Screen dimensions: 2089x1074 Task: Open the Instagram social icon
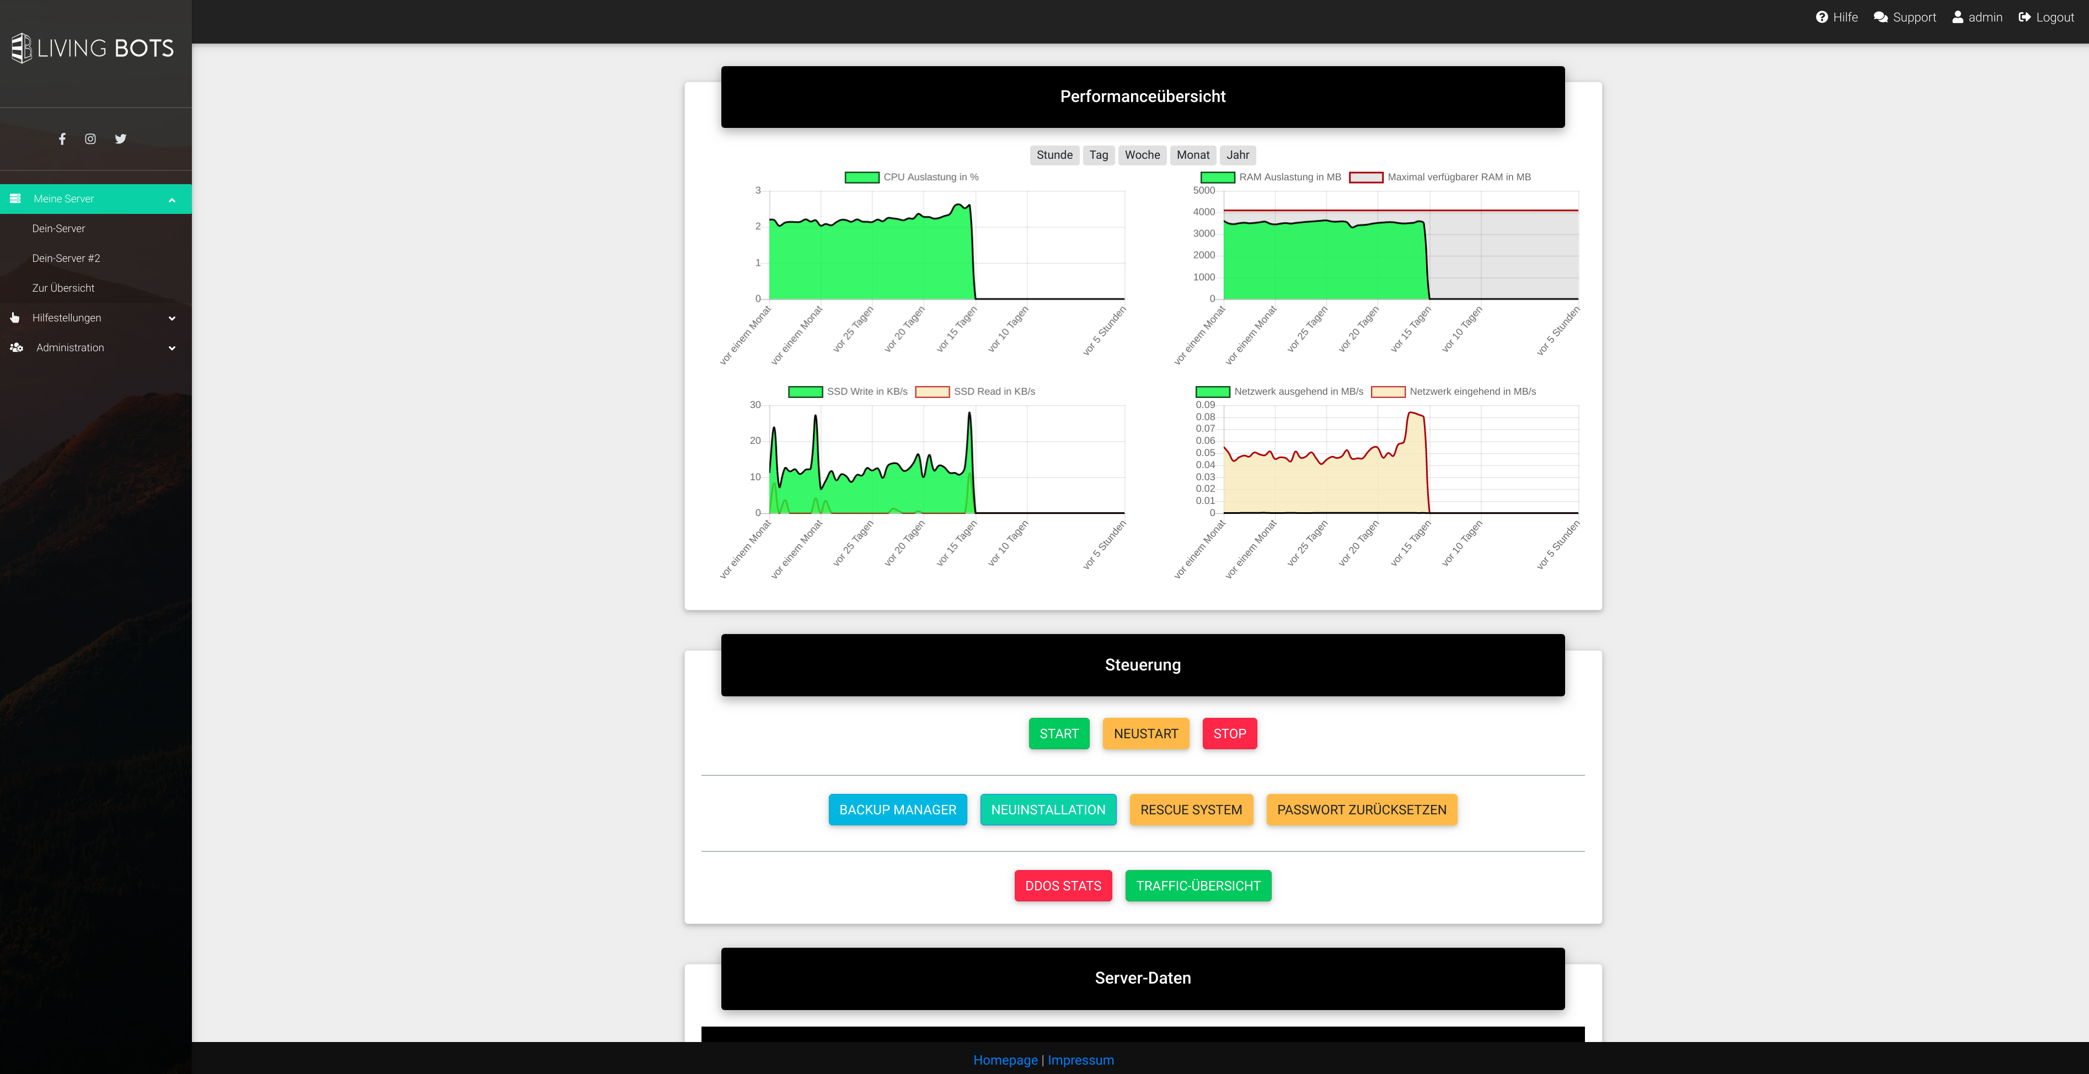click(x=91, y=138)
